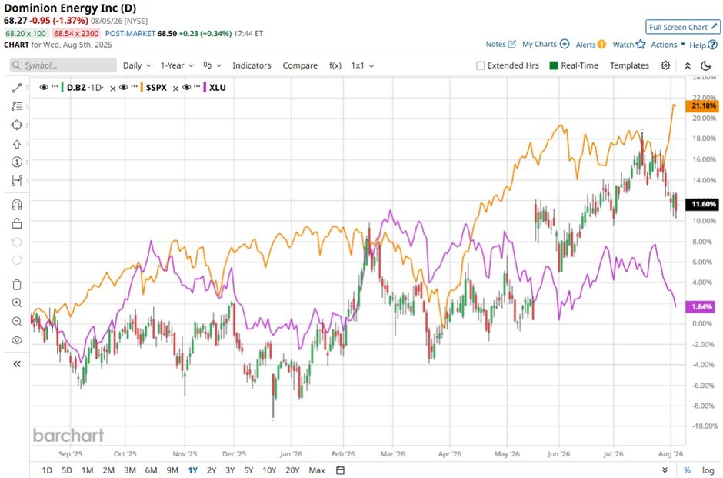Image resolution: width=723 pixels, height=478 pixels.
Task: Open Alerts link
Action: pos(591,45)
